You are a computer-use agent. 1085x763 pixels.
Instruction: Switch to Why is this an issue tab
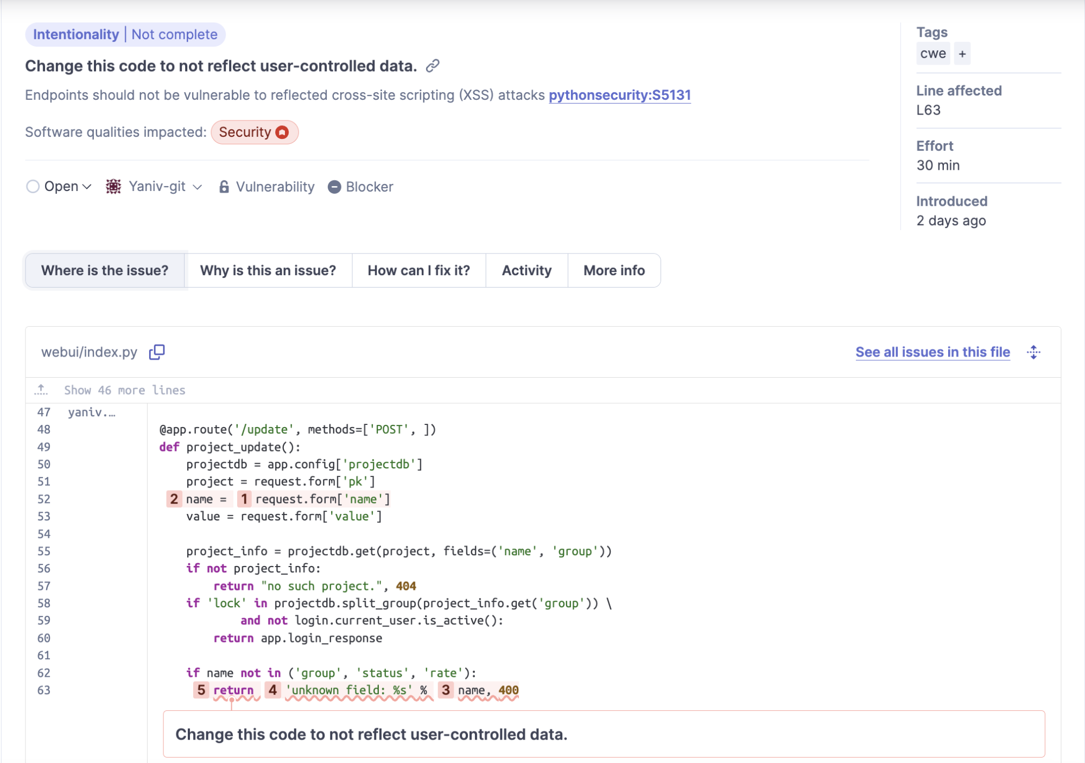point(268,270)
